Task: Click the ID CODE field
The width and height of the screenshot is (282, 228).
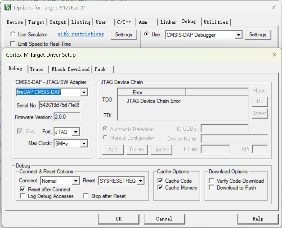Action: click(x=225, y=128)
